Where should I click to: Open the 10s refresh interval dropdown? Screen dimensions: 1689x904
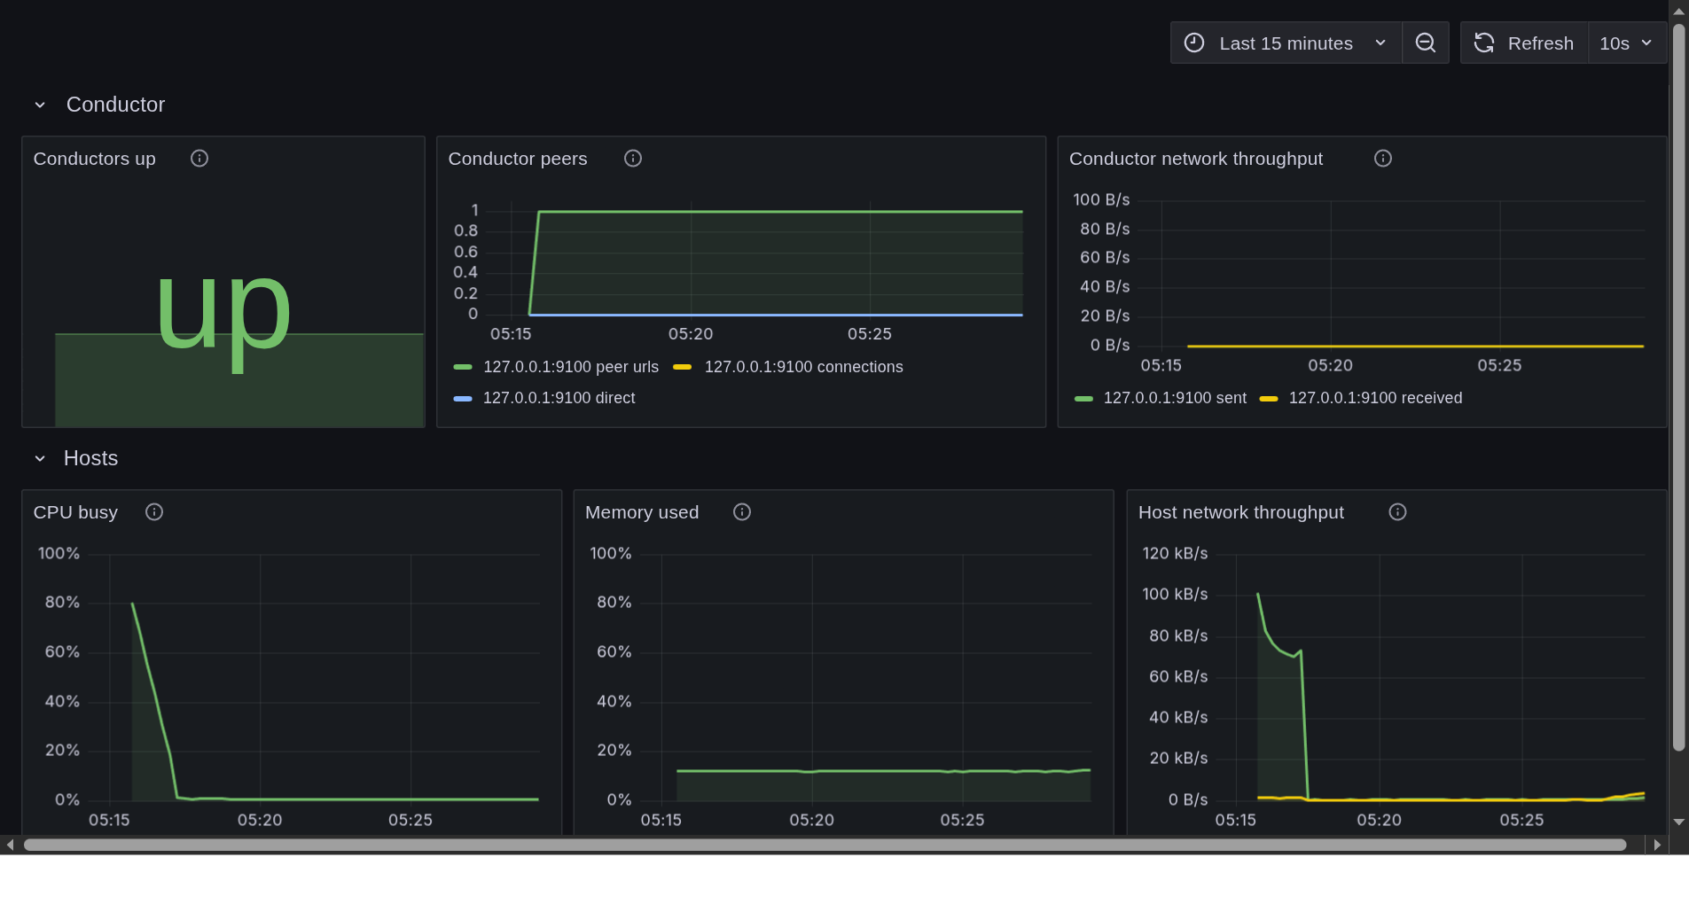point(1626,43)
